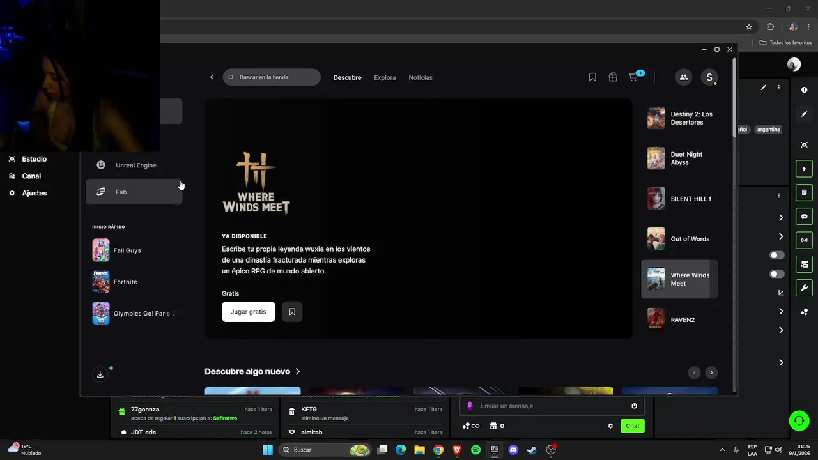Open the downloads icon in Epic sidebar
The image size is (818, 460).
(x=100, y=374)
